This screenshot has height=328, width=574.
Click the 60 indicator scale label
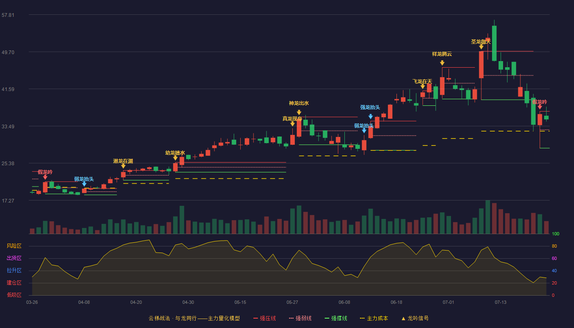554,258
